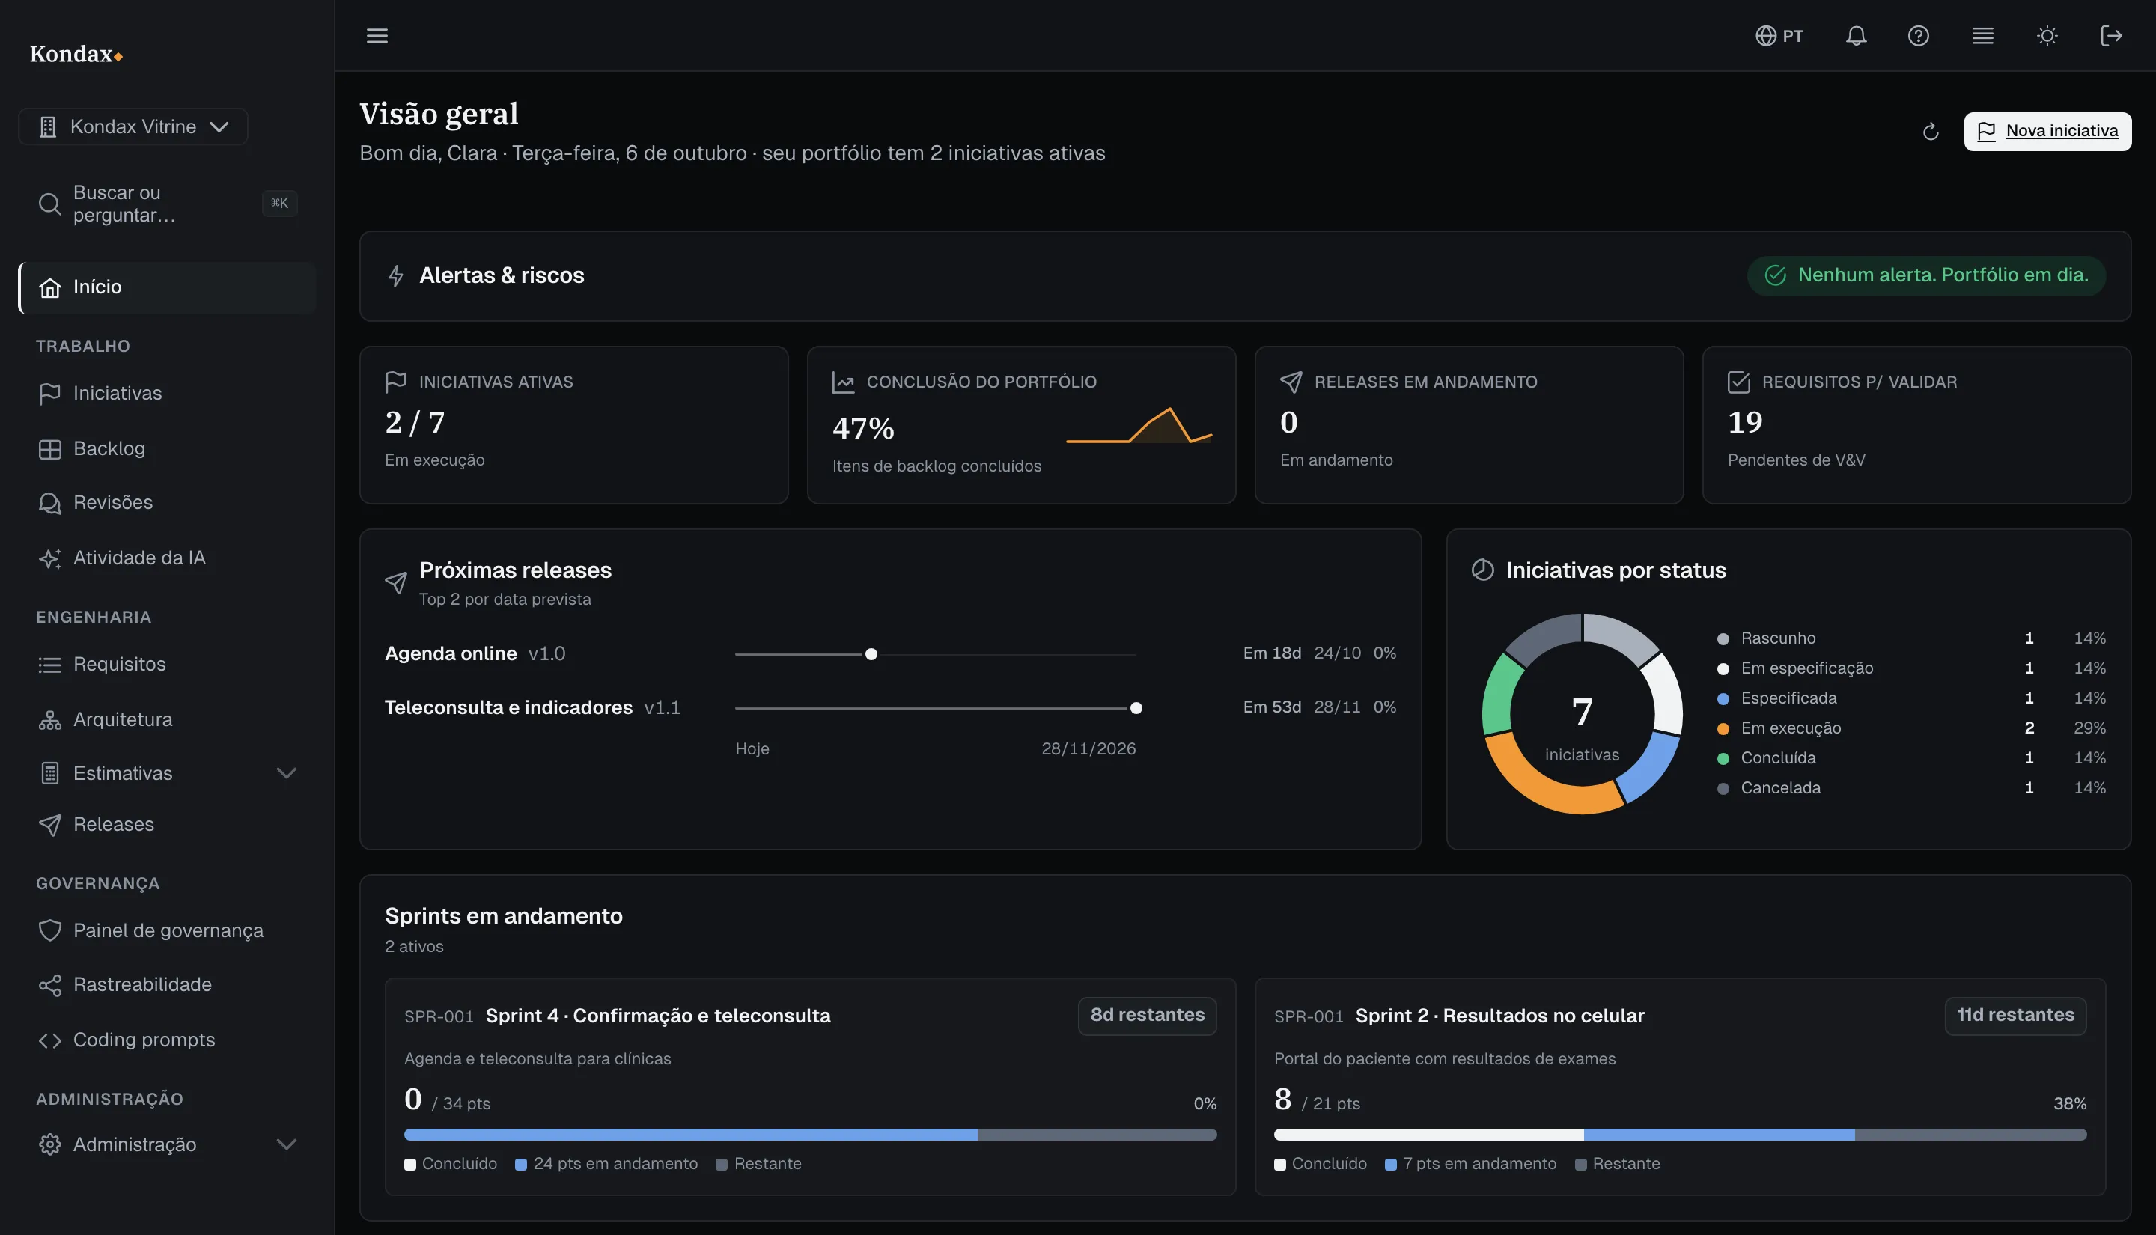Refresh the overview with the reload icon

[1931, 132]
